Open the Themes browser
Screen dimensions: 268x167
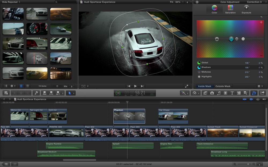[x=245, y=93]
